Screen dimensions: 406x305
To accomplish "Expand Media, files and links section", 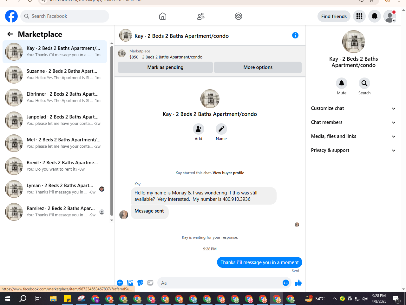I will pos(353,136).
